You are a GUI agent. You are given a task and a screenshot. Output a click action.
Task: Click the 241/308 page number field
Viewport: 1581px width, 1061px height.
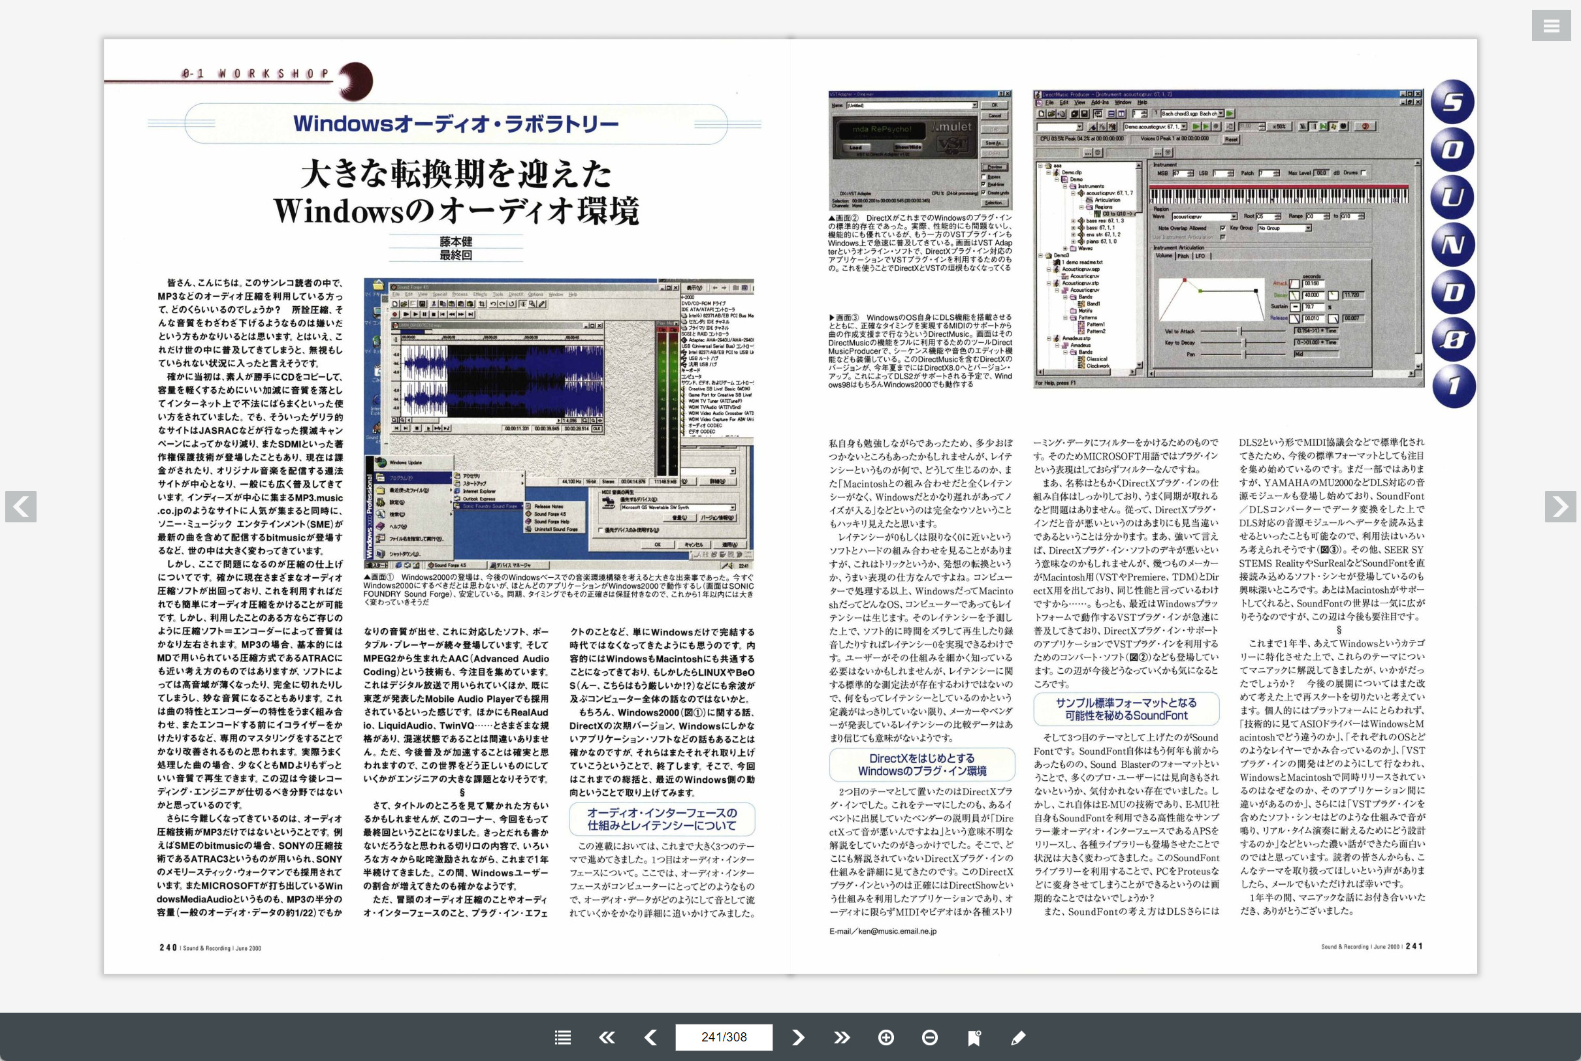tap(724, 1037)
